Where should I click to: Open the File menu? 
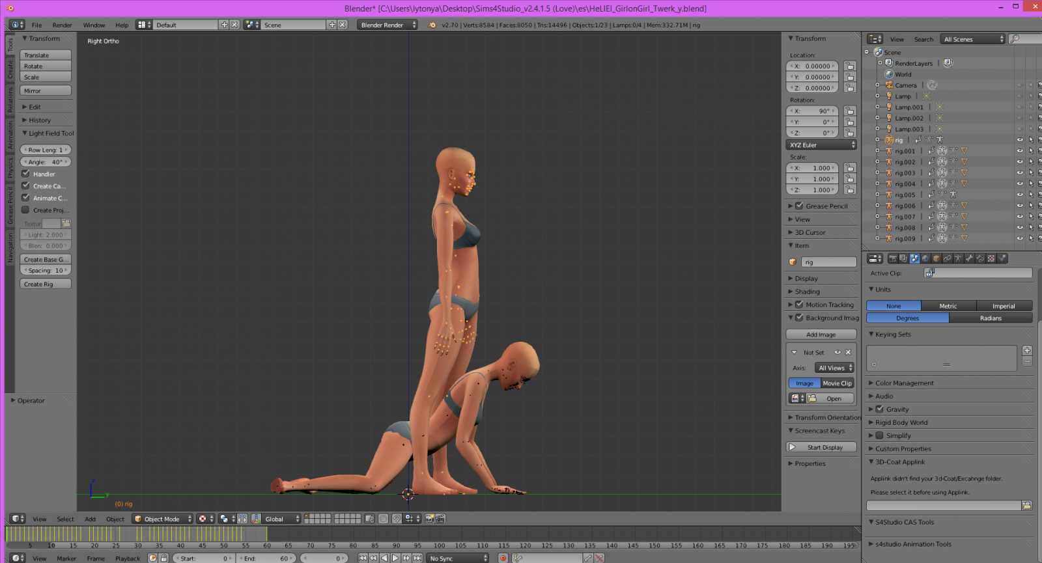tap(36, 25)
